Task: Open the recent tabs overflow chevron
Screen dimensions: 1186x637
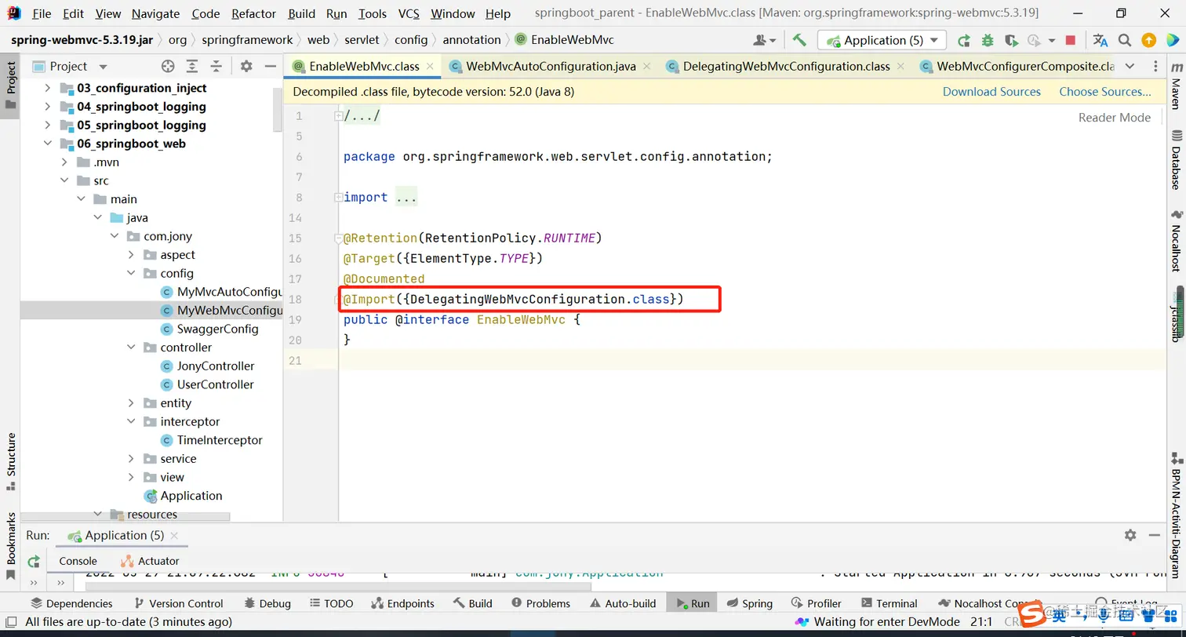Action: tap(1130, 67)
